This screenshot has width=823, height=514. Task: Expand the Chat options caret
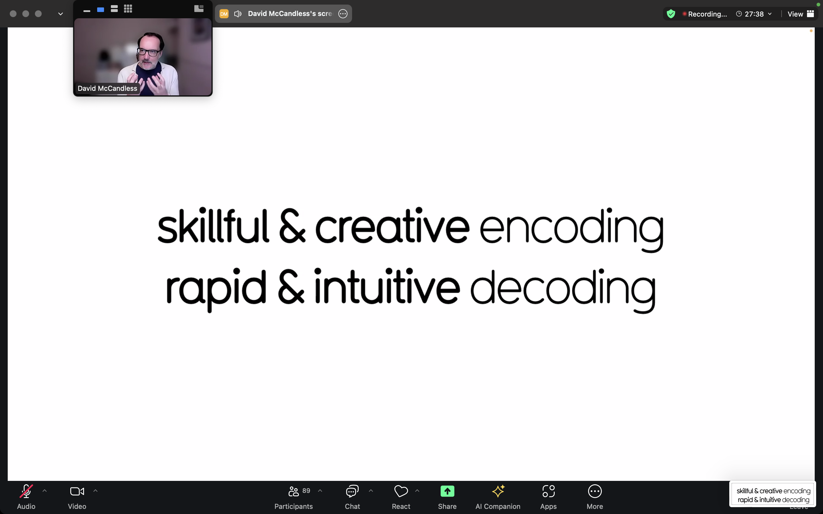(x=371, y=491)
